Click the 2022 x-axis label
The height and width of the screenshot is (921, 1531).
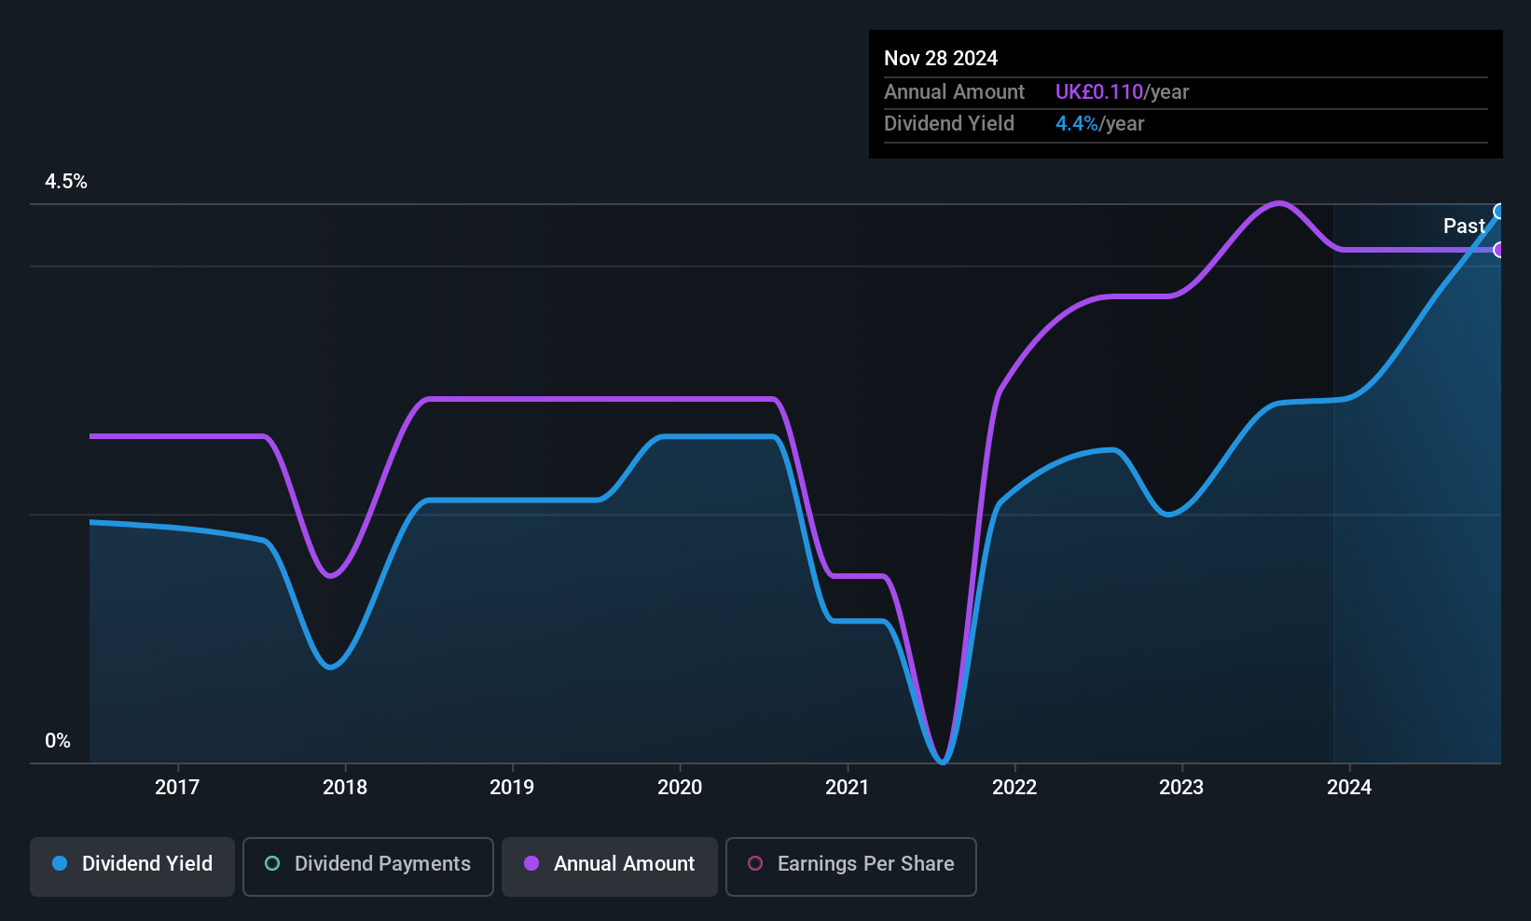pos(1014,787)
